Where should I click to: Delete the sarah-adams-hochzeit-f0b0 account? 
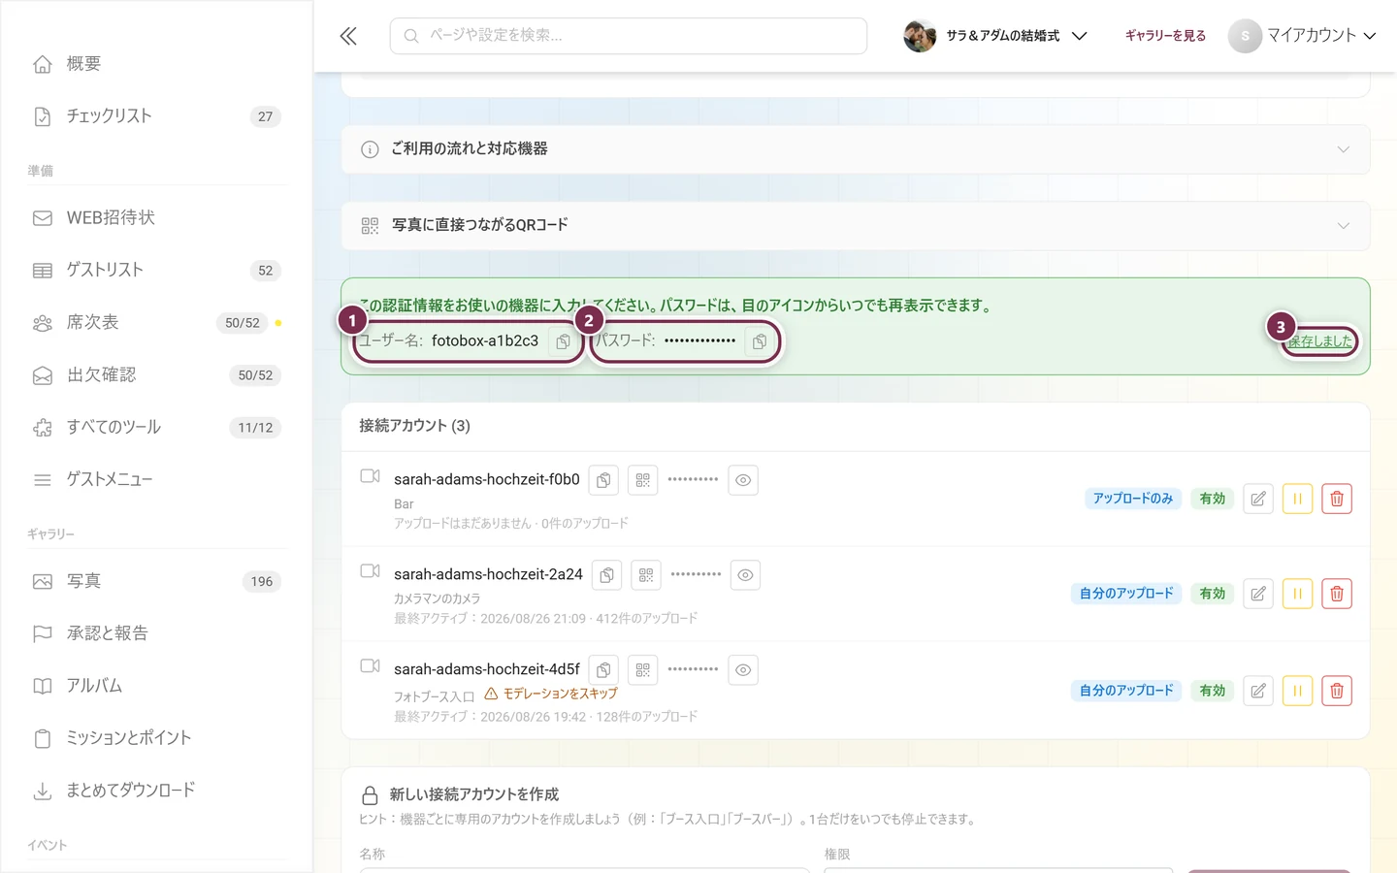(x=1337, y=499)
